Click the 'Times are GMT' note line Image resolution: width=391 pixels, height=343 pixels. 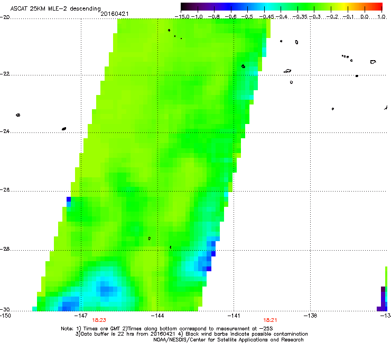(x=167, y=329)
